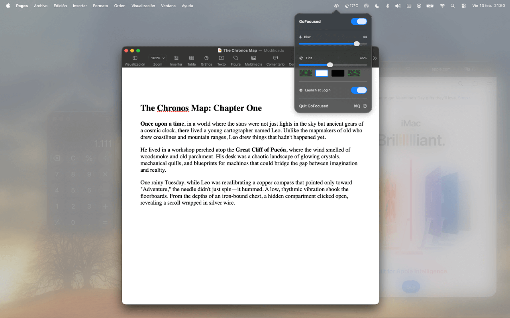Click Quit GoFocused
The width and height of the screenshot is (510, 318).
coord(314,106)
